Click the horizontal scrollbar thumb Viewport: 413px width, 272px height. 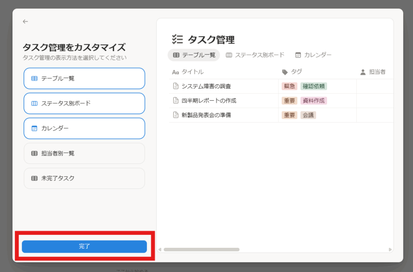coord(201,249)
